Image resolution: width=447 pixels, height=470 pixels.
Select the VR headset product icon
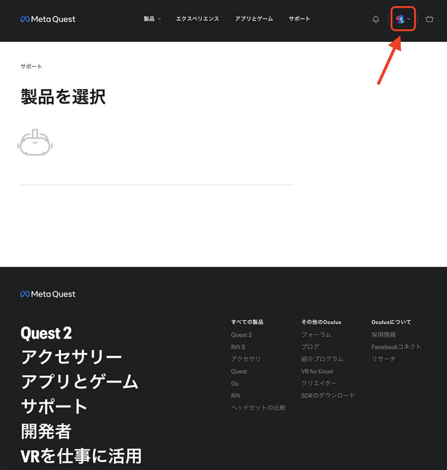pos(35,142)
